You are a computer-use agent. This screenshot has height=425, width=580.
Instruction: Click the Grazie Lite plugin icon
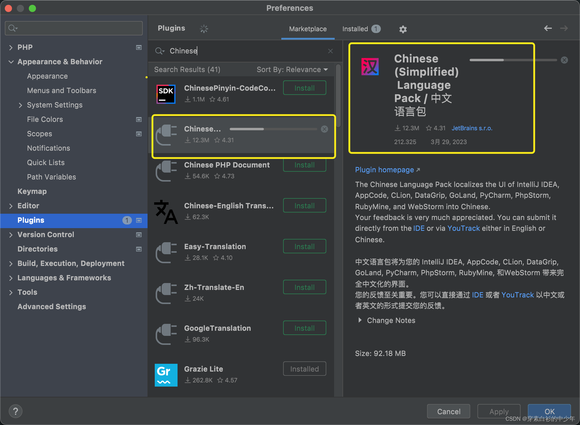(x=166, y=375)
